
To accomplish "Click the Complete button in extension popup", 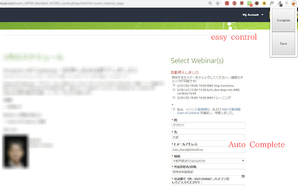I will click(284, 20).
